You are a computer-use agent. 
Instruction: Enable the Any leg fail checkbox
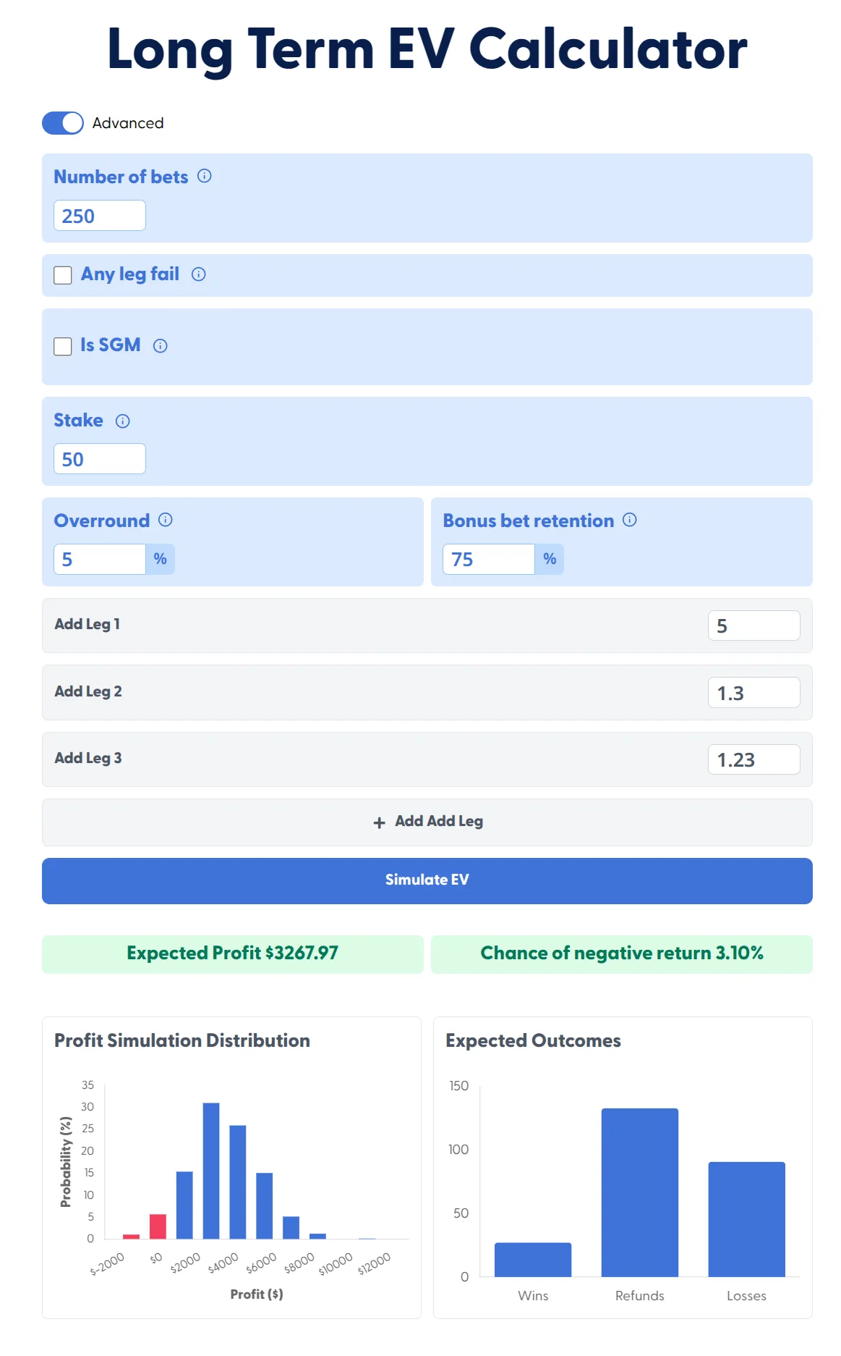(x=61, y=274)
